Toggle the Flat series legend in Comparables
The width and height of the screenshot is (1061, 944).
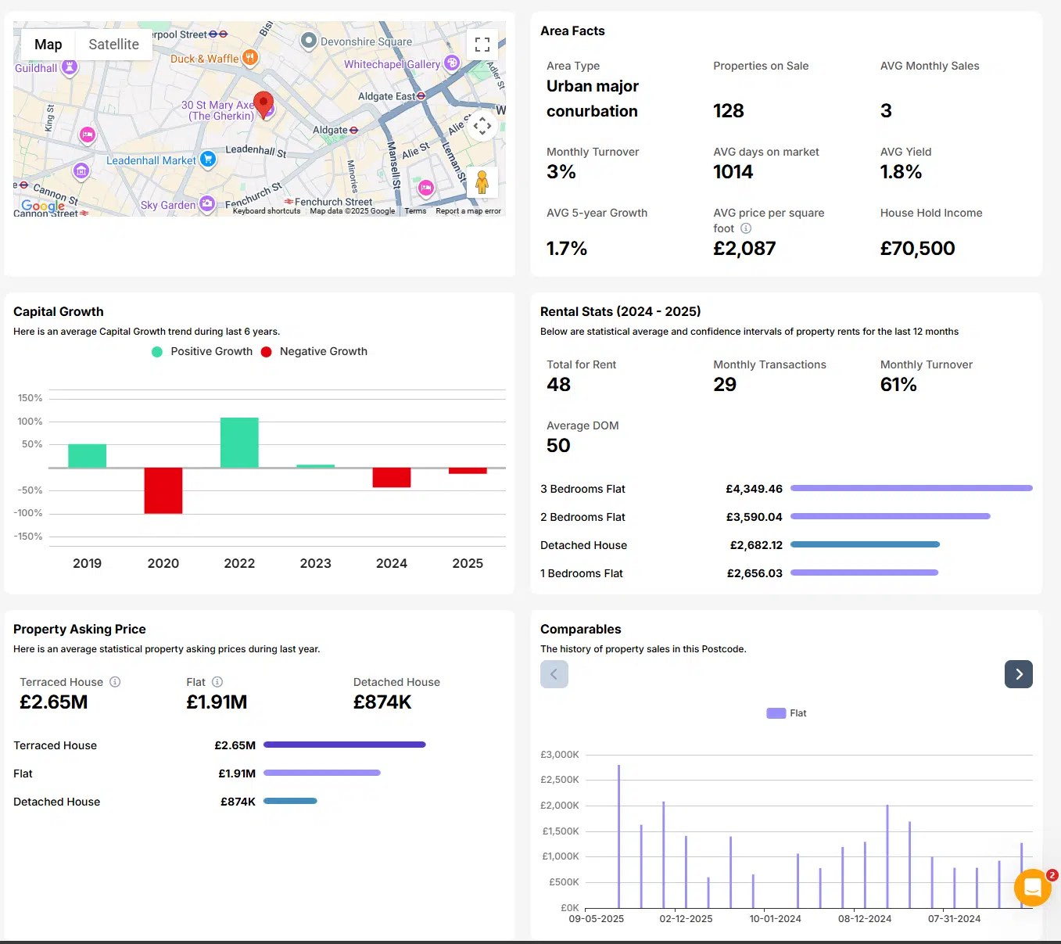787,713
